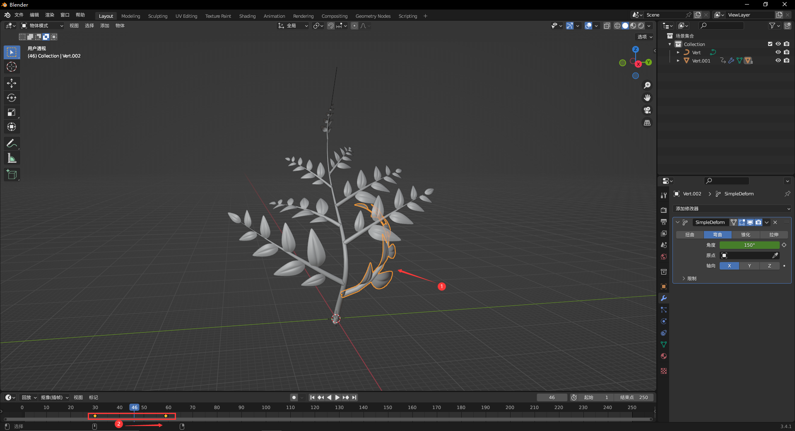Image resolution: width=795 pixels, height=431 pixels.
Task: Expand the Vert.001 tree item
Action: [678, 60]
